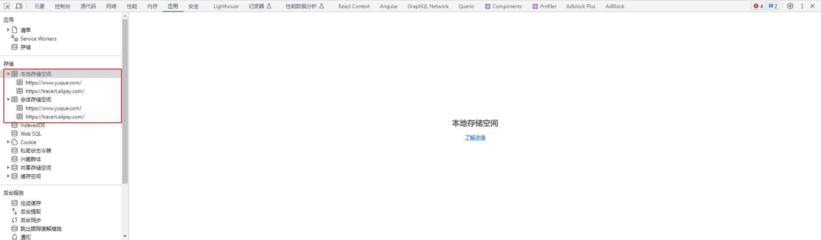Expand the 共享存储空间 node
The image size is (821, 240).
[x=8, y=168]
